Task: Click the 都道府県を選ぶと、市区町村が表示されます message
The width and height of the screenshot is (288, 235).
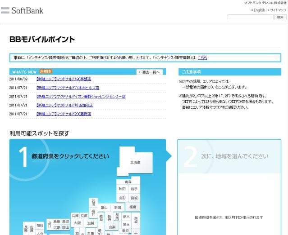Action: pyautogui.click(x=229, y=217)
